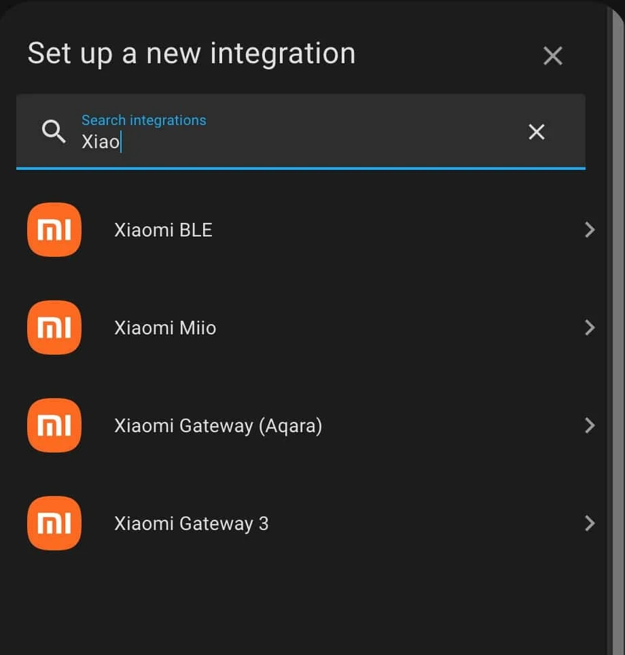Click the Xiaomi Gateway 3 logo icon
Screen dimensions: 625x655
54,523
